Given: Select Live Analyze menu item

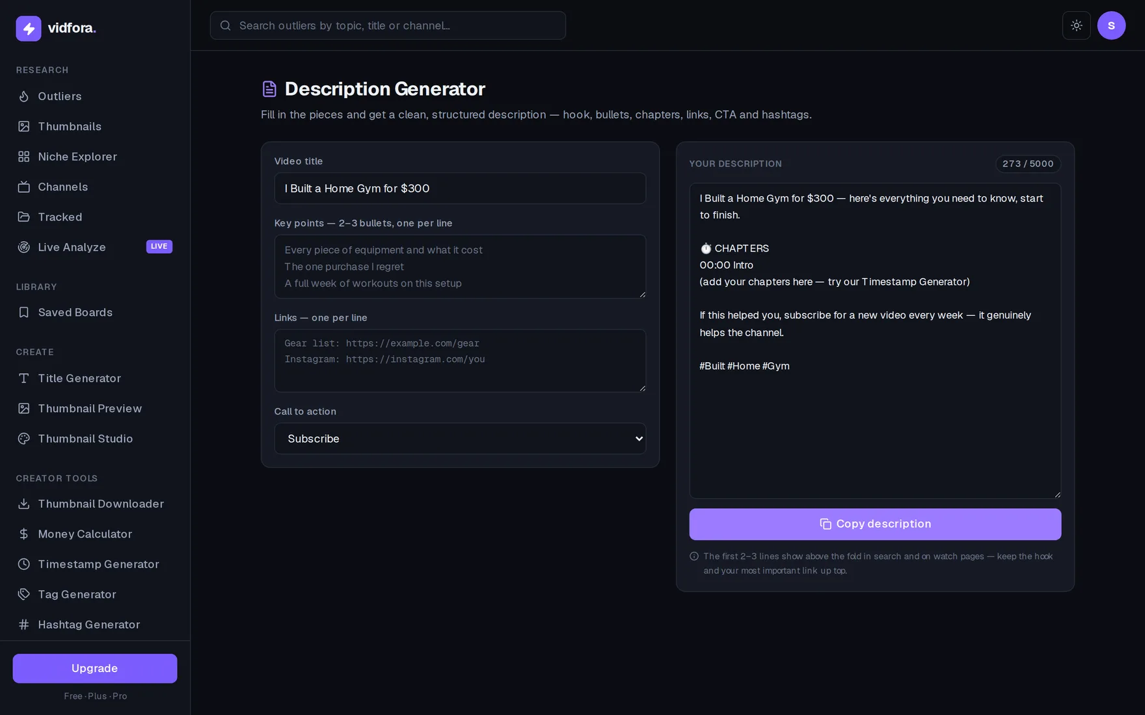Looking at the screenshot, I should pos(95,247).
